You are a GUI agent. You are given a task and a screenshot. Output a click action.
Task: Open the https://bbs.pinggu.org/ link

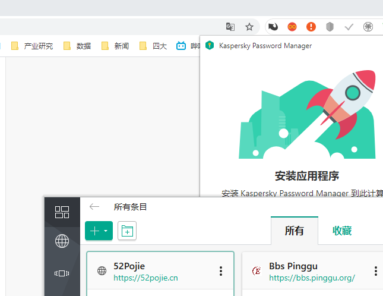tap(312, 278)
